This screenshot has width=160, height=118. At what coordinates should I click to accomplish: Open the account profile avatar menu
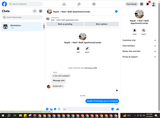154,4
